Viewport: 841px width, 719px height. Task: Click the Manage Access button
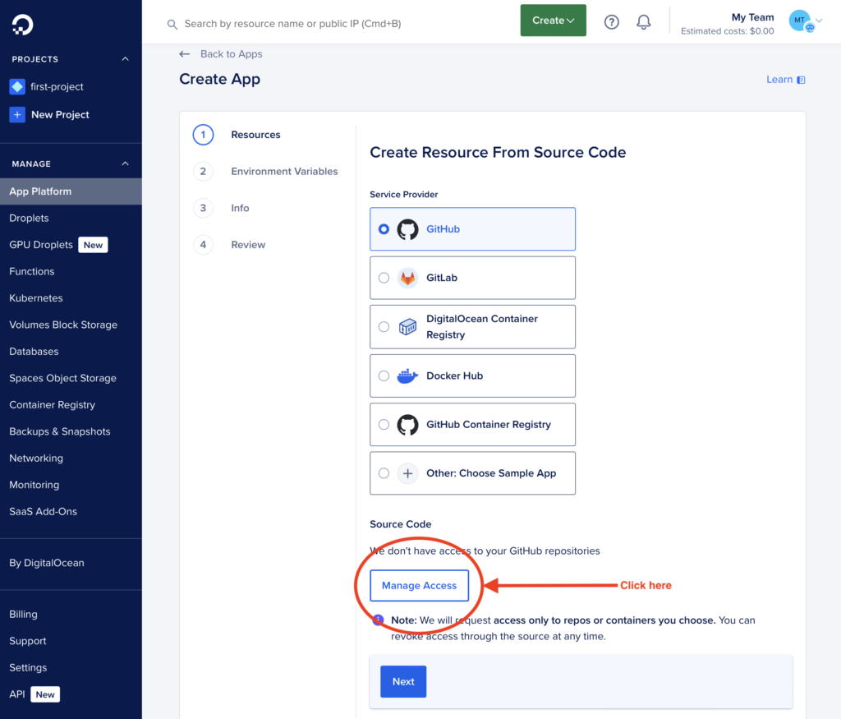[x=419, y=585]
